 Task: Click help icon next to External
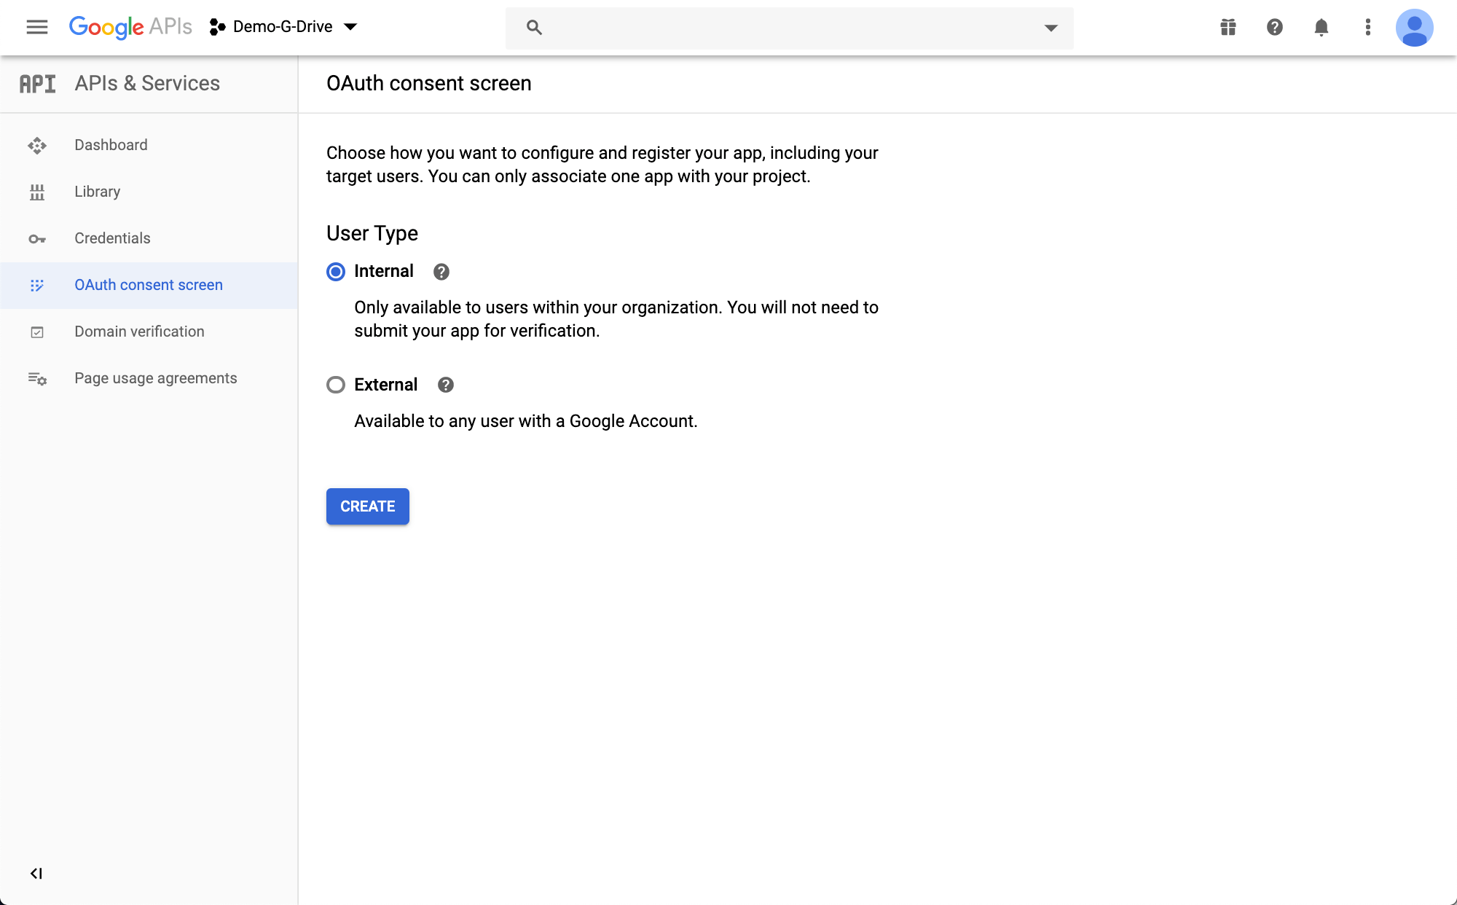coord(445,385)
